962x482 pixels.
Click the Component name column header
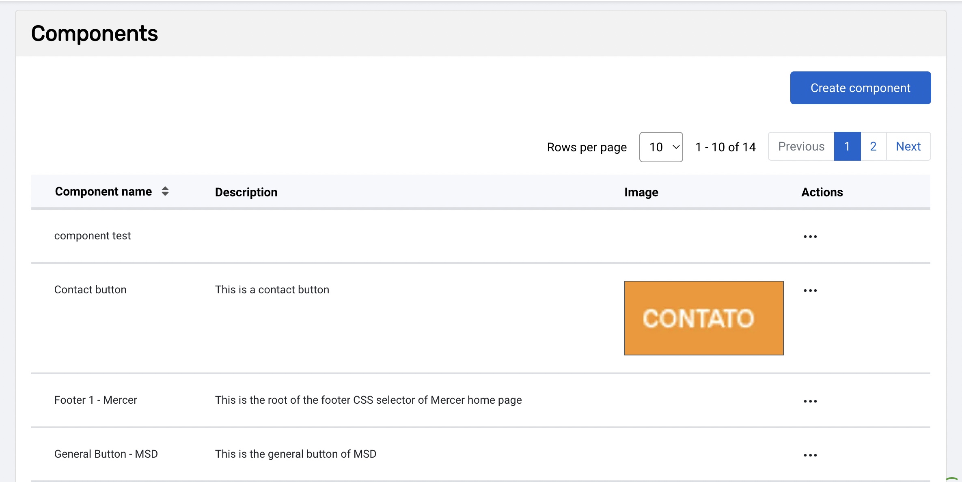[x=104, y=192]
